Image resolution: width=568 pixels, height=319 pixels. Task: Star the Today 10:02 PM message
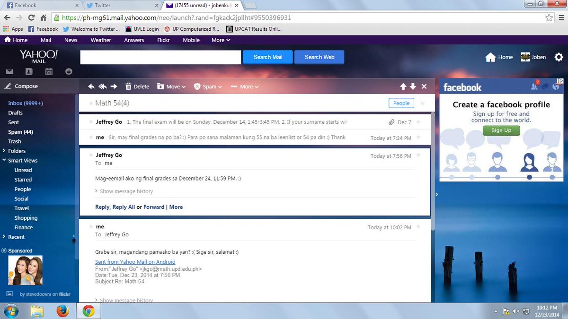tap(418, 227)
